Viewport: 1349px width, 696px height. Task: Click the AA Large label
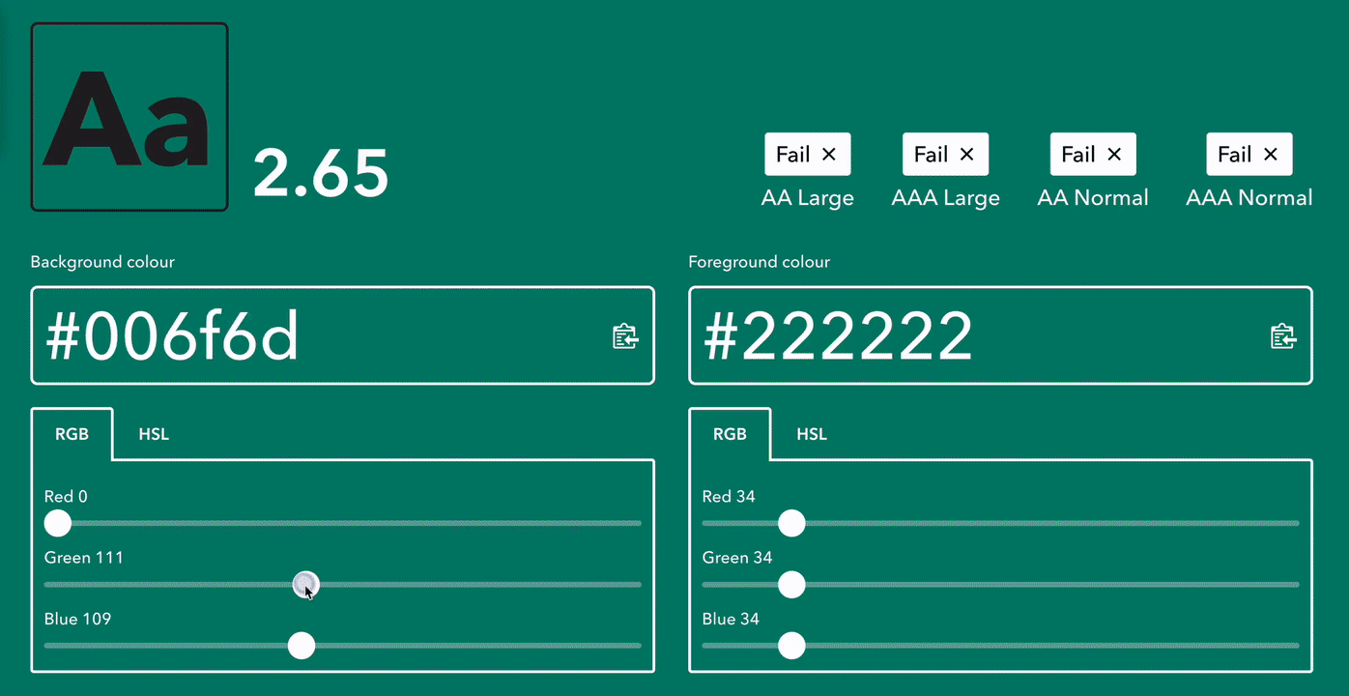tap(808, 197)
